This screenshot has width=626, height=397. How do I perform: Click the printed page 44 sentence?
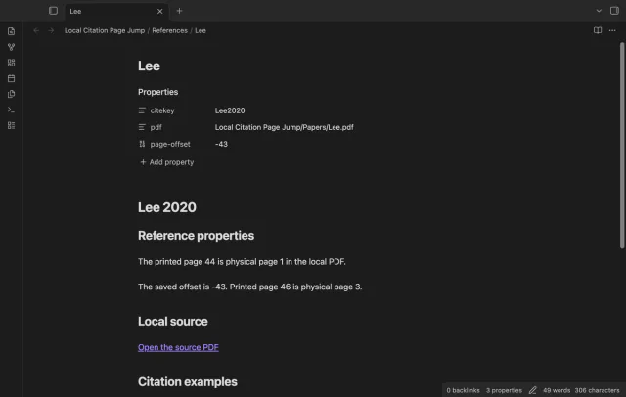242,262
